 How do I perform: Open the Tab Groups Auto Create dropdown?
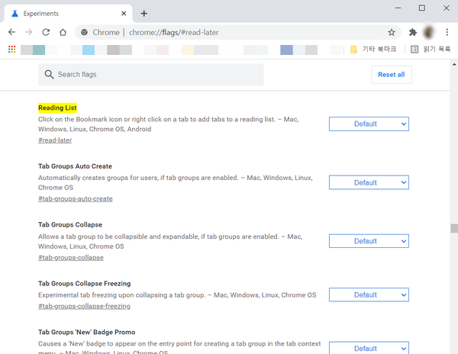(369, 182)
